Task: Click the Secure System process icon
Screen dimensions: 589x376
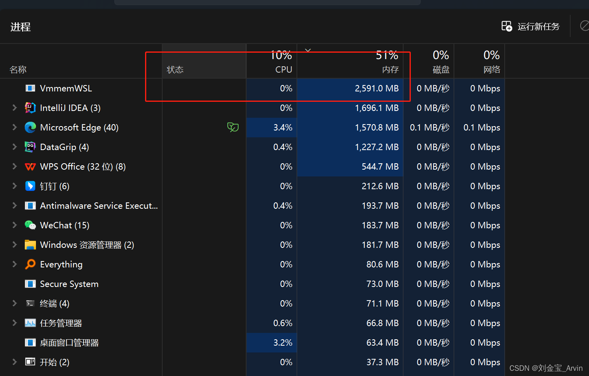Action: [x=30, y=284]
